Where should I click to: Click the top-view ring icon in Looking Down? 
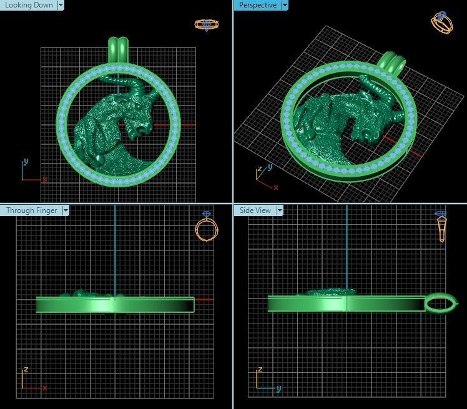207,25
